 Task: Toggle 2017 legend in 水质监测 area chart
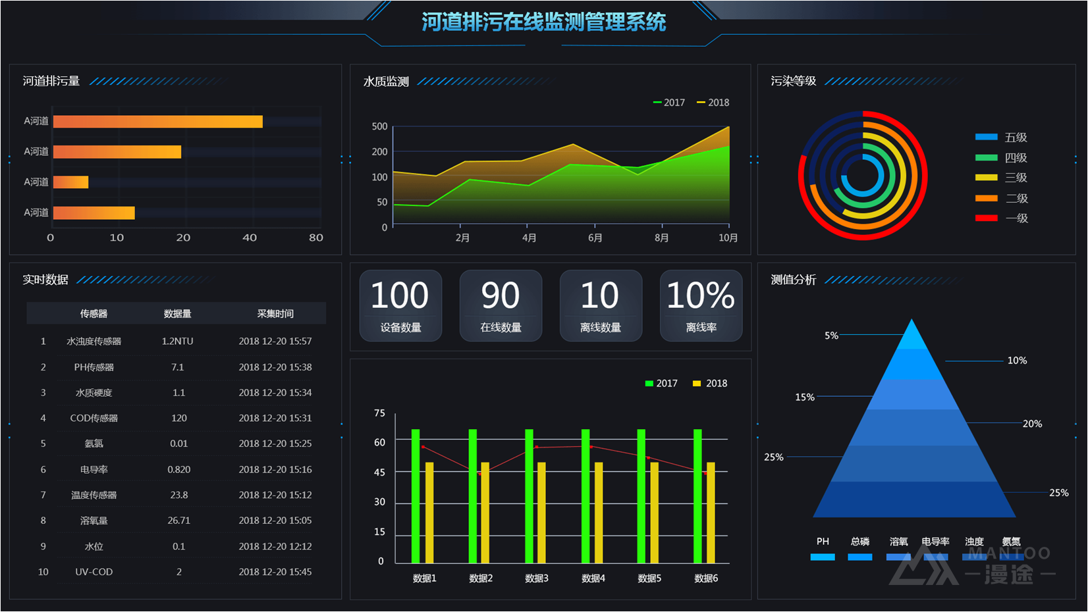coord(668,103)
